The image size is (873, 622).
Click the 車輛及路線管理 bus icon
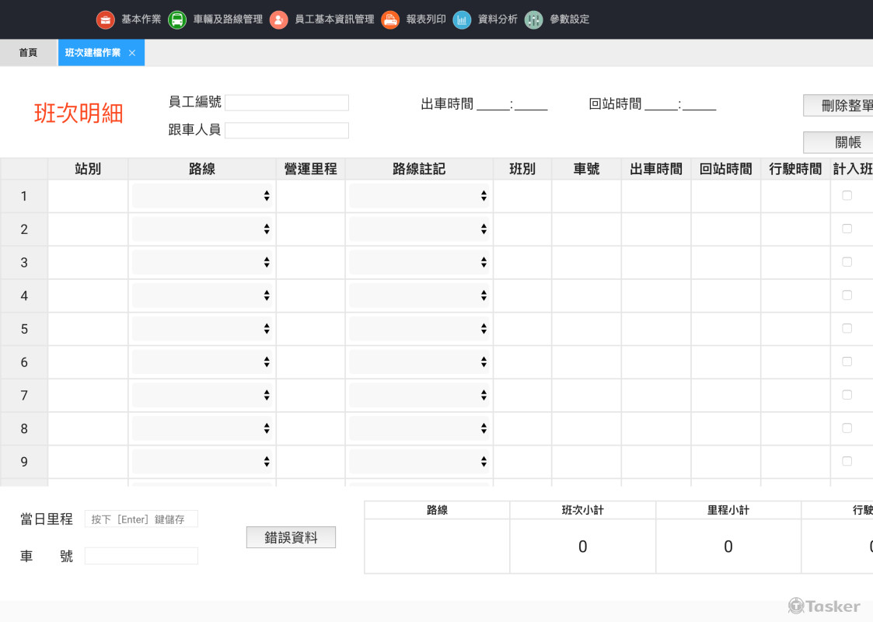coord(177,19)
